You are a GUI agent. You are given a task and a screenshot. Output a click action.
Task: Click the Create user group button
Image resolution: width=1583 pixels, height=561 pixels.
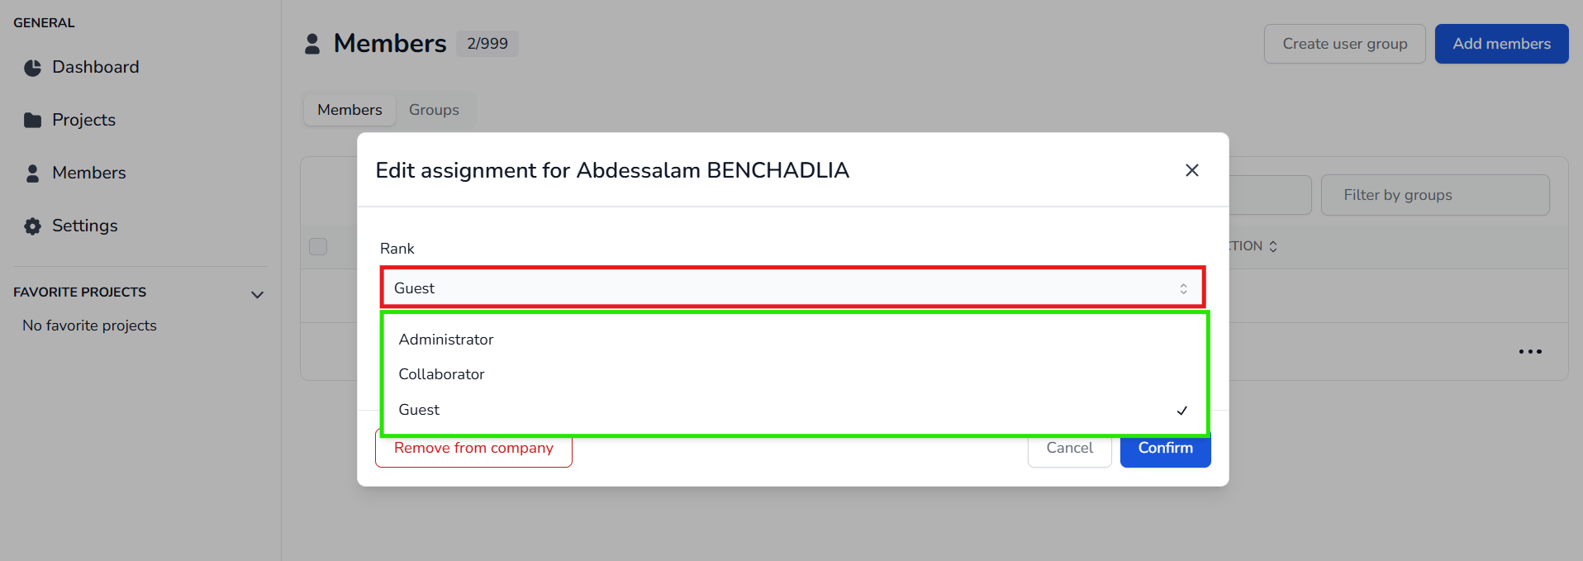[x=1344, y=44]
